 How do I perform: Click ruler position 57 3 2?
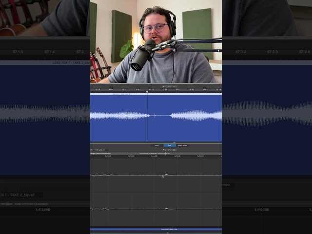click(192, 90)
